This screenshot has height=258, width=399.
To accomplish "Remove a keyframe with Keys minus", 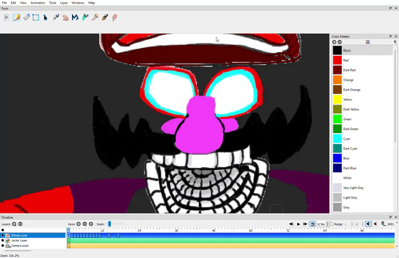I will click(x=85, y=224).
